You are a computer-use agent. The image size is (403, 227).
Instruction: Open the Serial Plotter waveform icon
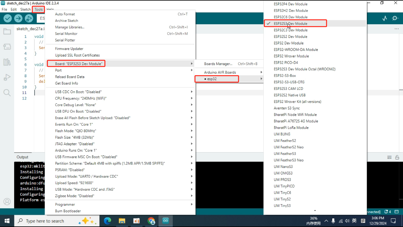385,18
